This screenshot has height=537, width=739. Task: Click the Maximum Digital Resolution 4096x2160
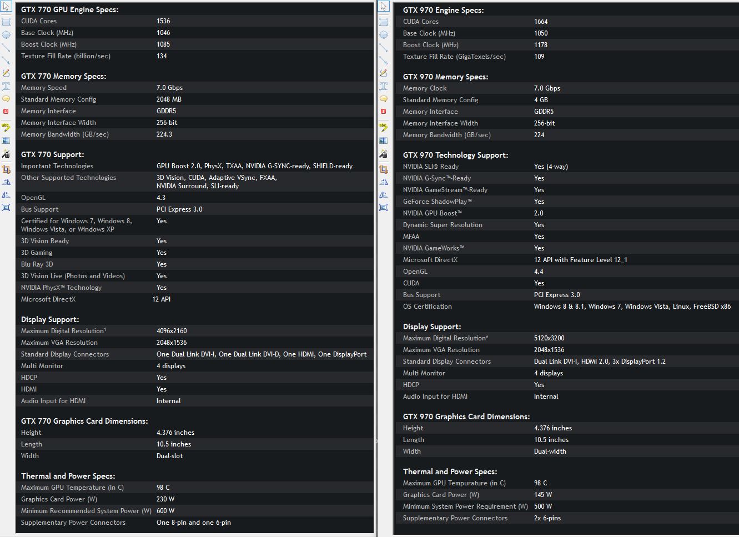172,331
